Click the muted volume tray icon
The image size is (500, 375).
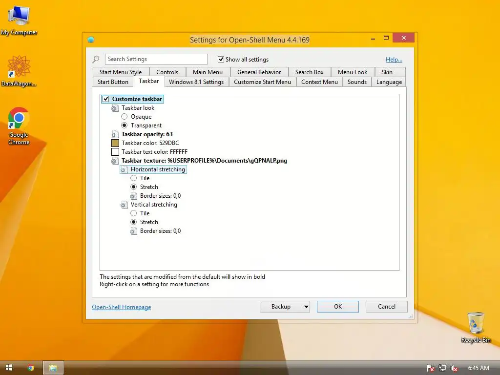coord(454,368)
